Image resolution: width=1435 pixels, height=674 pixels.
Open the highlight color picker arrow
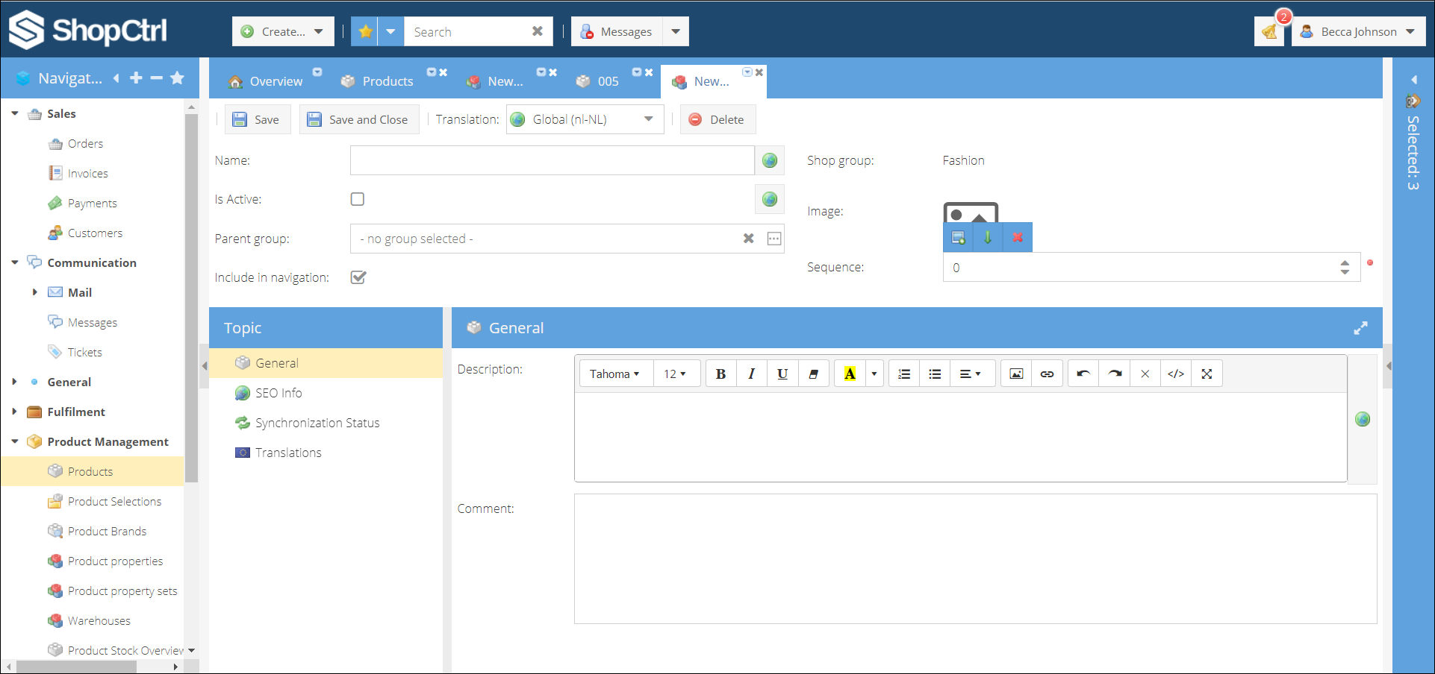(874, 374)
